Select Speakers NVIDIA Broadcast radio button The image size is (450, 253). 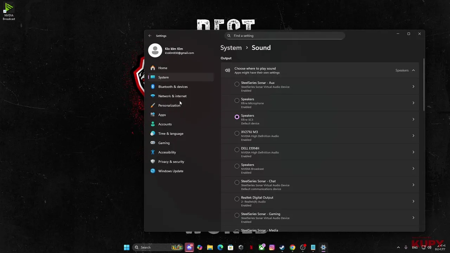[x=237, y=166]
